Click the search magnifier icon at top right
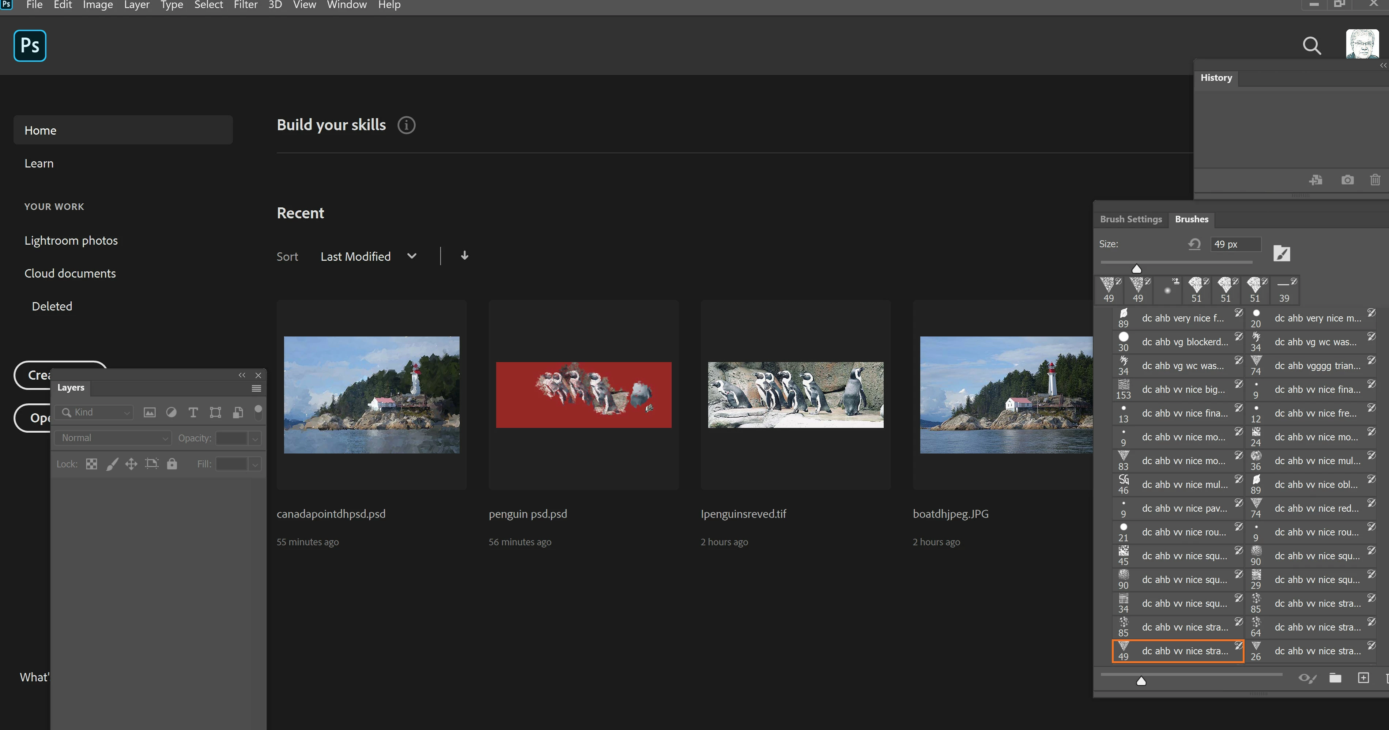 point(1312,46)
